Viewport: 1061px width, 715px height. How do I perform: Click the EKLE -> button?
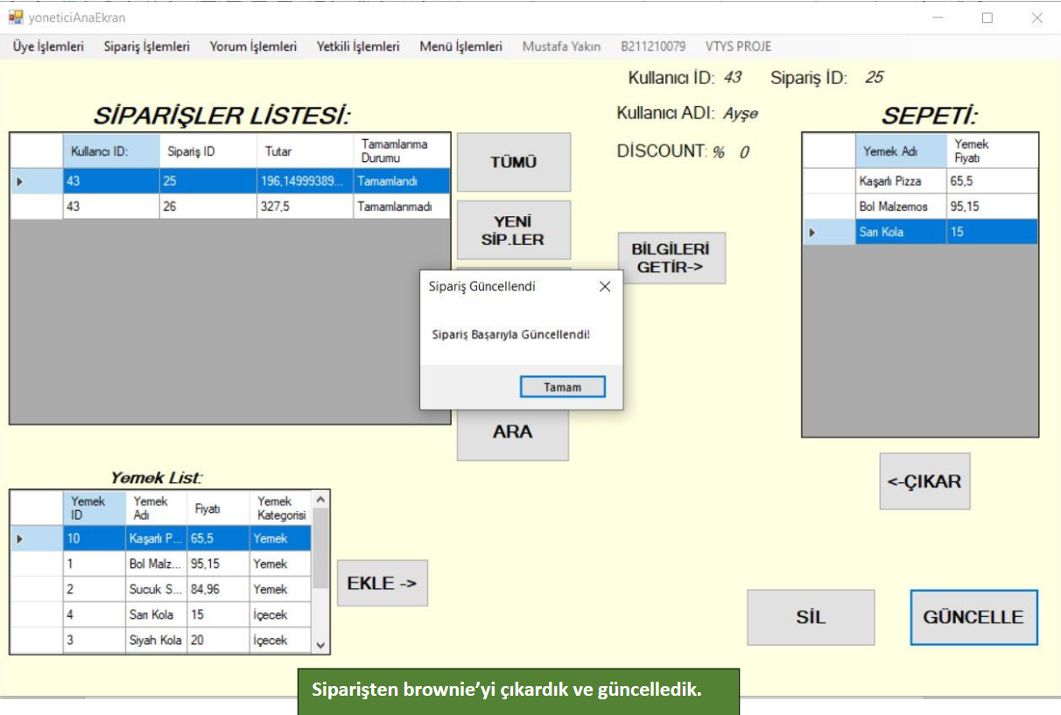[x=383, y=584]
